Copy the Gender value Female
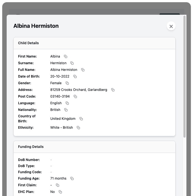 click(x=67, y=83)
